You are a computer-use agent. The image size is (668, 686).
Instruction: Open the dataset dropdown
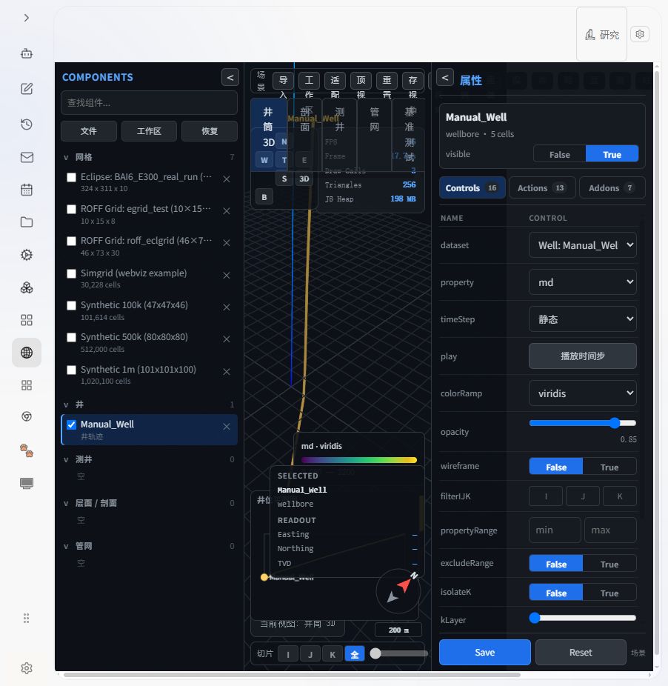coord(583,245)
